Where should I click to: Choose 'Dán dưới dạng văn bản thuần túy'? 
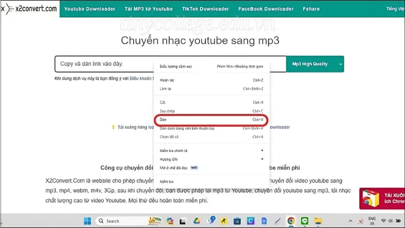coord(211,128)
